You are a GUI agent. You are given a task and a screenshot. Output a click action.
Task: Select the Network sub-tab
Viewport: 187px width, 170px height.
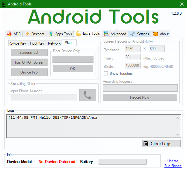[x=54, y=43]
